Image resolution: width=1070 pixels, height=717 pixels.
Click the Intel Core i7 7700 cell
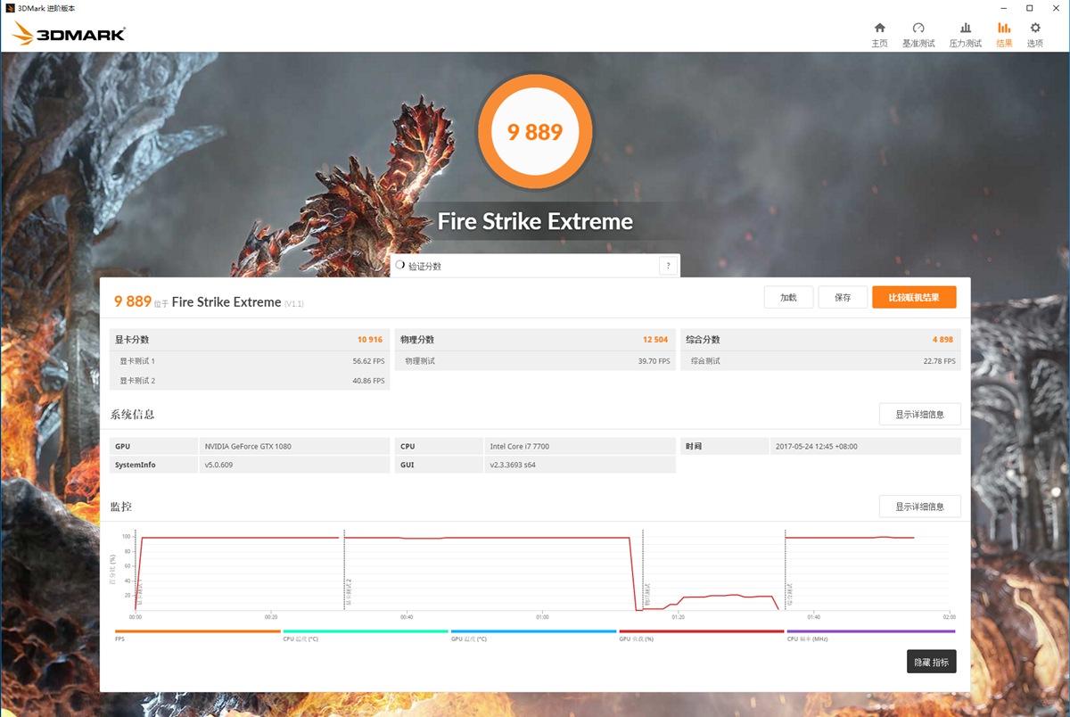click(580, 446)
